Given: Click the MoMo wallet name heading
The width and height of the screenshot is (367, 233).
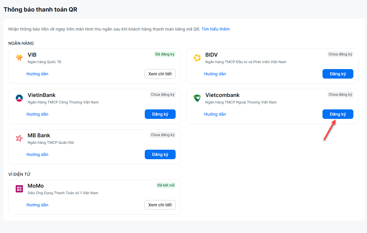Looking at the screenshot, I should 36,186.
